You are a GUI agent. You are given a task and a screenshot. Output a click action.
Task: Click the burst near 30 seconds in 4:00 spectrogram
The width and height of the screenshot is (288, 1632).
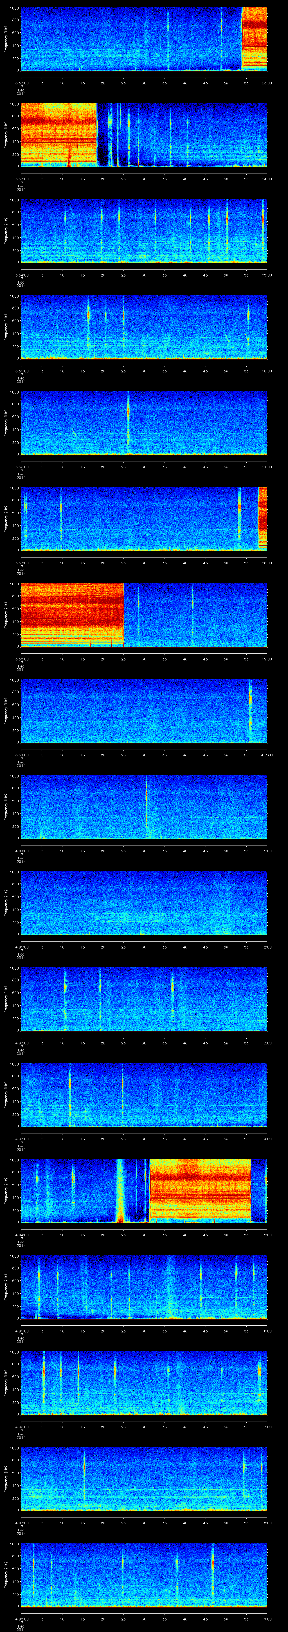coord(146,806)
